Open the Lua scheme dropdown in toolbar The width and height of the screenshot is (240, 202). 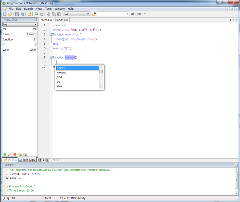click(x=77, y=14)
